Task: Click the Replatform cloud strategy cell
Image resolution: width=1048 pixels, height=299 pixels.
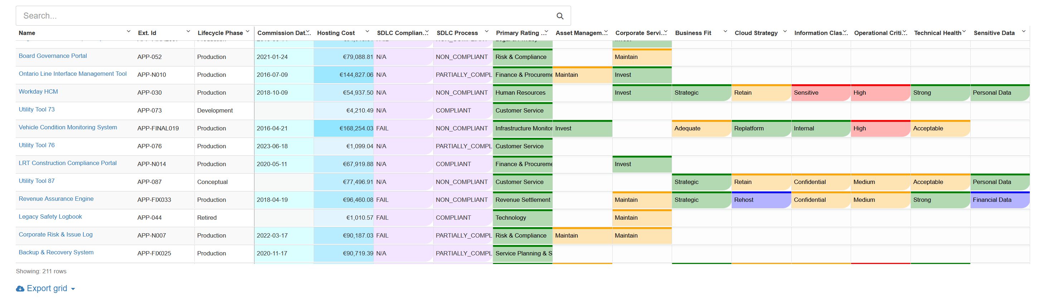Action: point(761,129)
